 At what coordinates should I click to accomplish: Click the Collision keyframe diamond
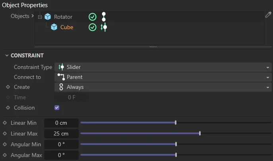(x=8, y=108)
